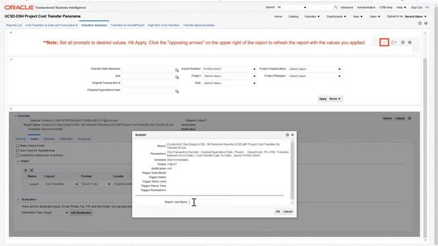Click the Catalog link
The height and width of the screenshot is (246, 438).
[x=294, y=16]
